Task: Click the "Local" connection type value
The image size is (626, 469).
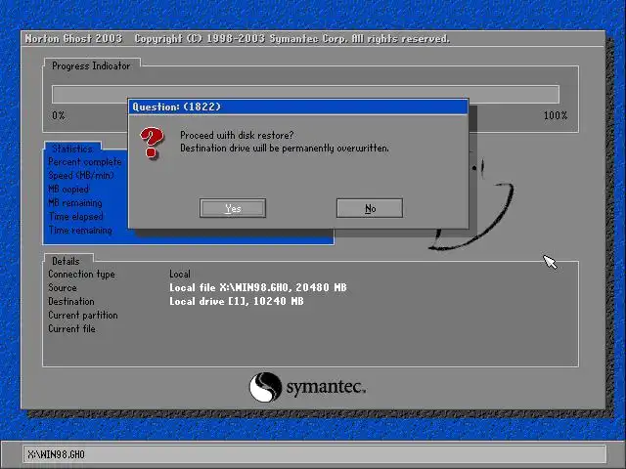Action: coord(180,274)
